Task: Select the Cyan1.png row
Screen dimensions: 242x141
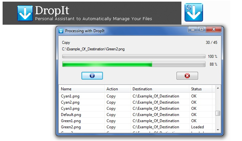Action: 137,96
